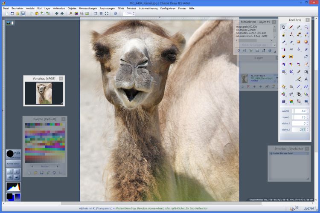The width and height of the screenshot is (320, 213).
Task: Click the black brush preset 'n/a' button
Action: pos(13,154)
